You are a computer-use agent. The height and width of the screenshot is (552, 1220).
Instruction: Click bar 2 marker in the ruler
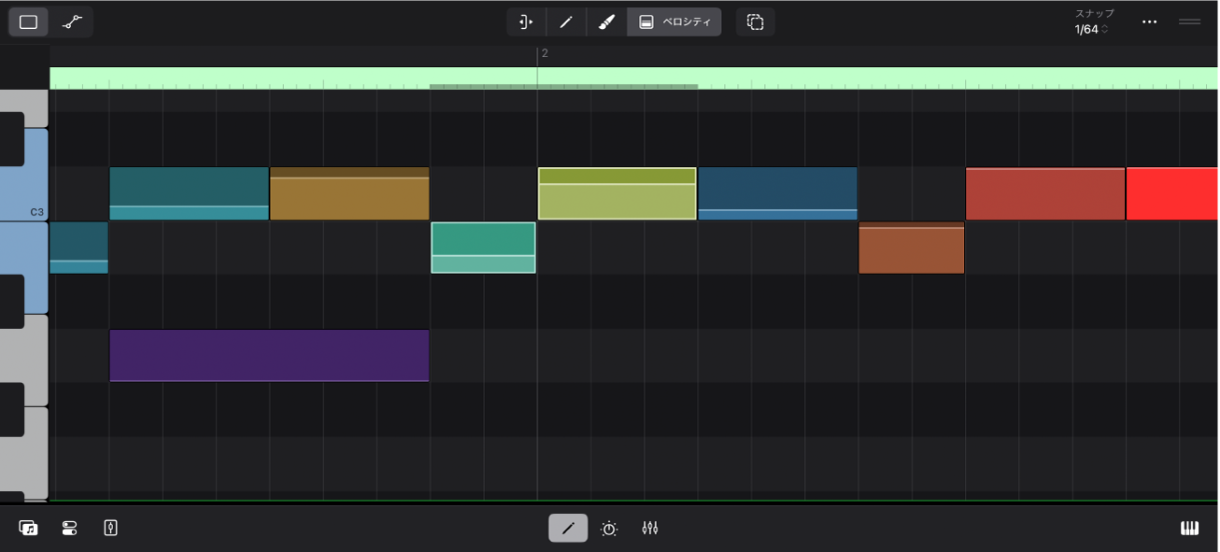pos(543,53)
